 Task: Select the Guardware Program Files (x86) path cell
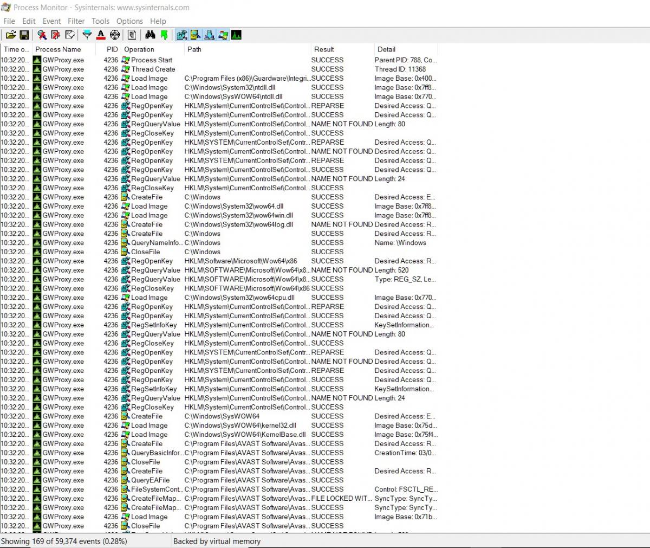[x=247, y=79]
